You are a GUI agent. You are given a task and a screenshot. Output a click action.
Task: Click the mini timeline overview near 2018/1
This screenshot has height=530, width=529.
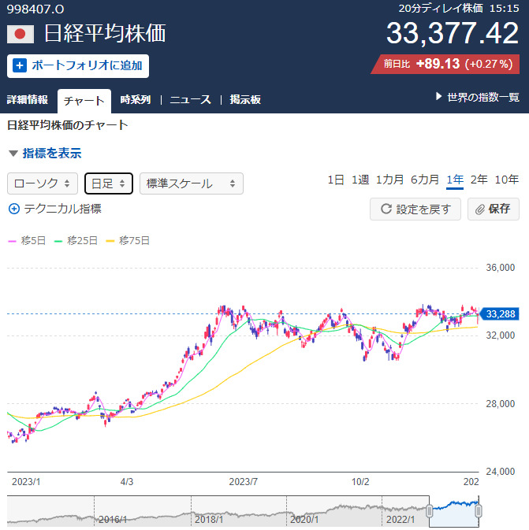pyautogui.click(x=209, y=511)
